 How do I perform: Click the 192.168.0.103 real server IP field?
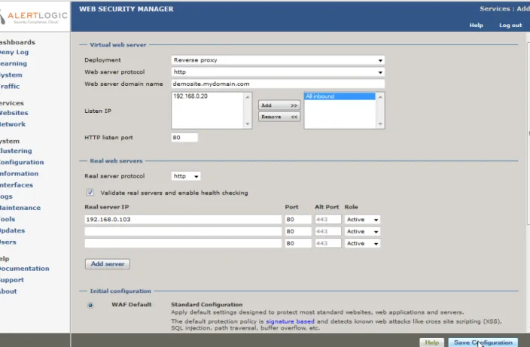(x=183, y=220)
